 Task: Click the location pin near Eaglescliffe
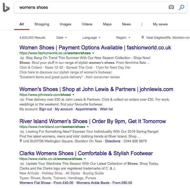coord(143,37)
